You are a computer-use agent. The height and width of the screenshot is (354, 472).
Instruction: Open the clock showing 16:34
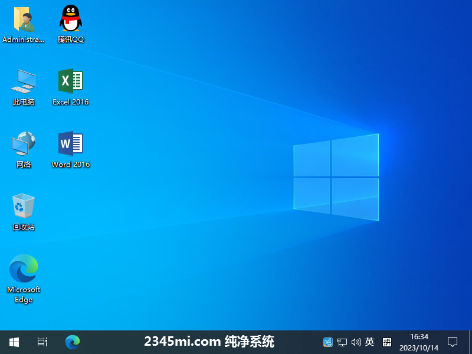[419, 342]
